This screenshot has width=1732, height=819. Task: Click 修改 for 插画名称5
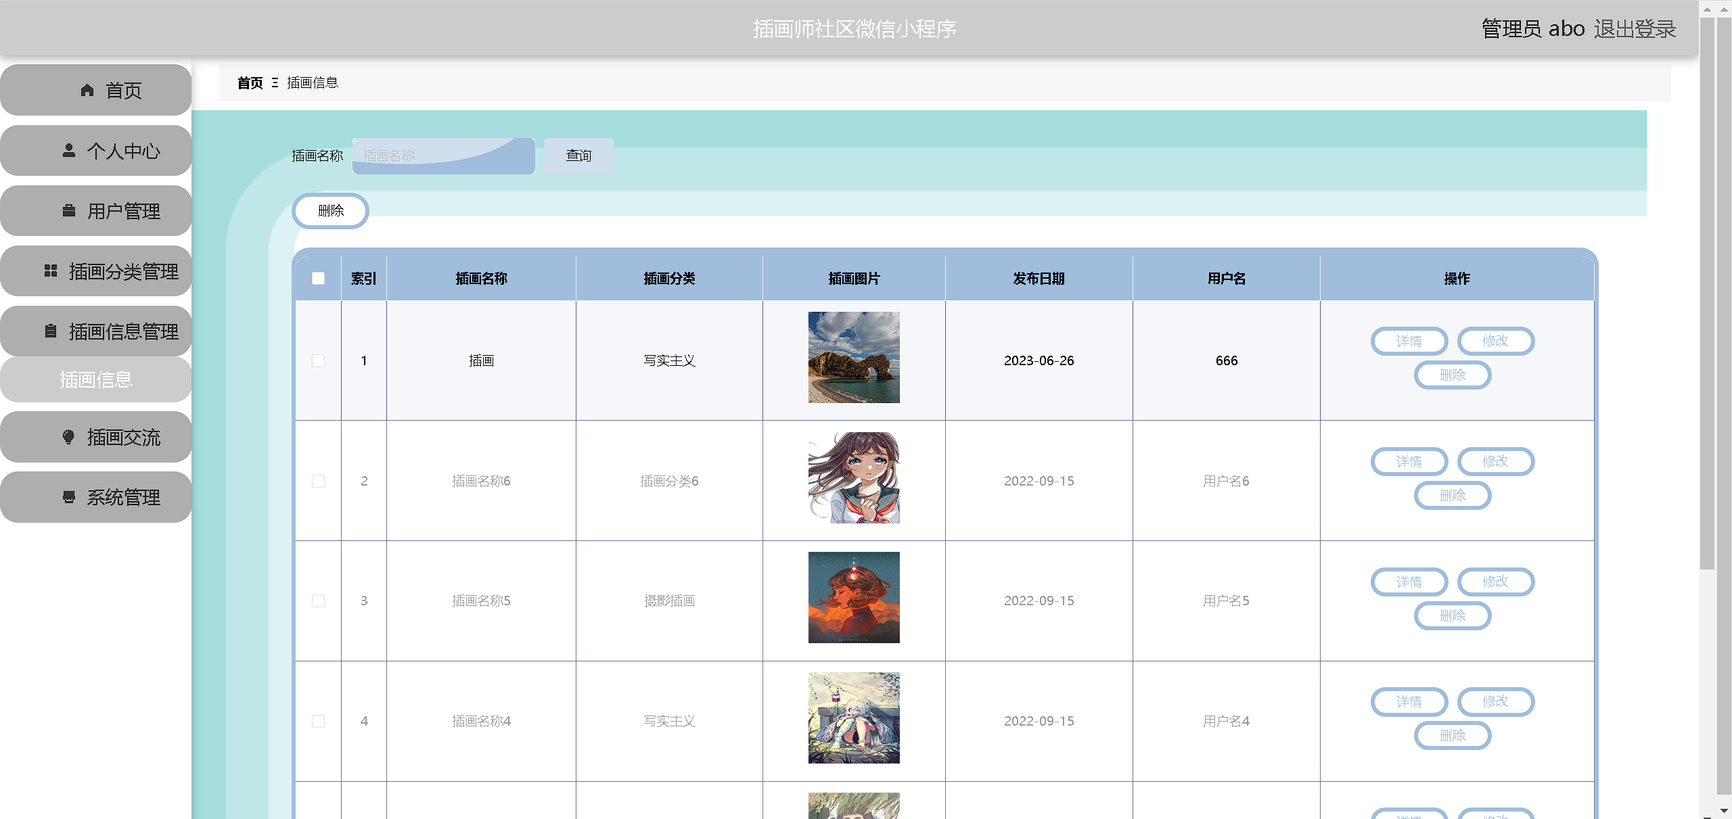(1495, 582)
